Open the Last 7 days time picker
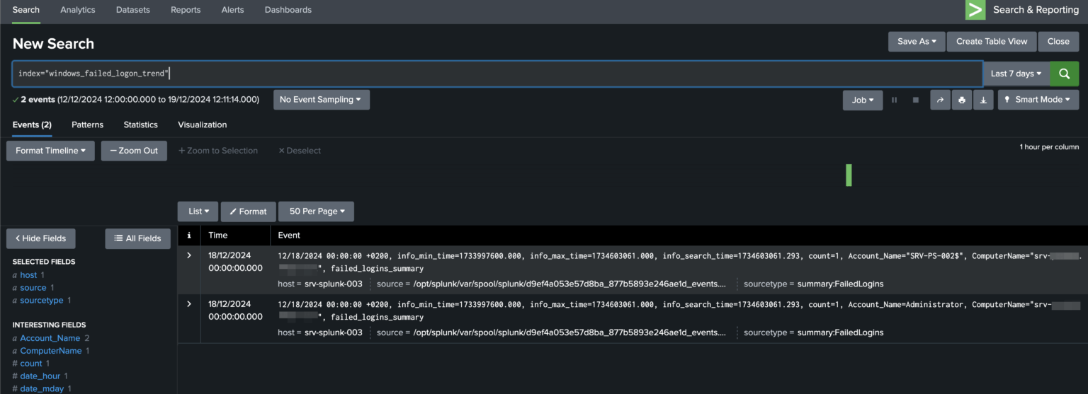 coord(1016,74)
